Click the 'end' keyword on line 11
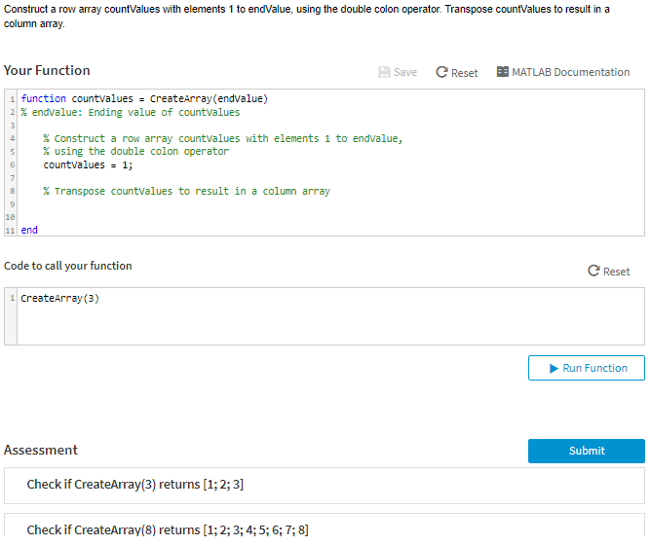The width and height of the screenshot is (651, 546). (29, 230)
